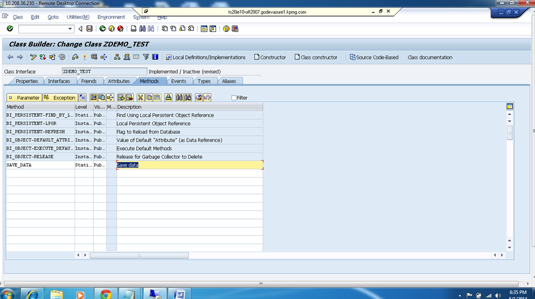This screenshot has width=535, height=299.
Task: Click the Parameter button
Action: tap(24, 97)
